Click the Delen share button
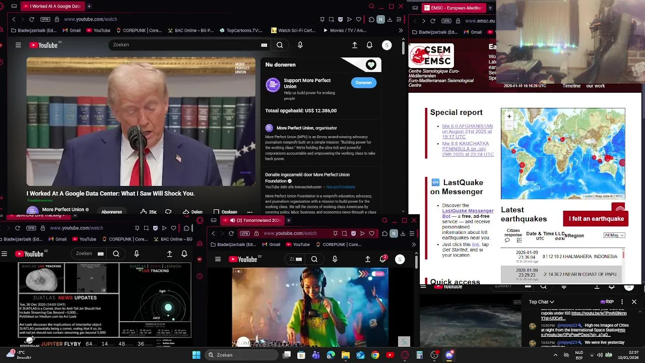Viewport: 645px width, 363px height. 192,212
